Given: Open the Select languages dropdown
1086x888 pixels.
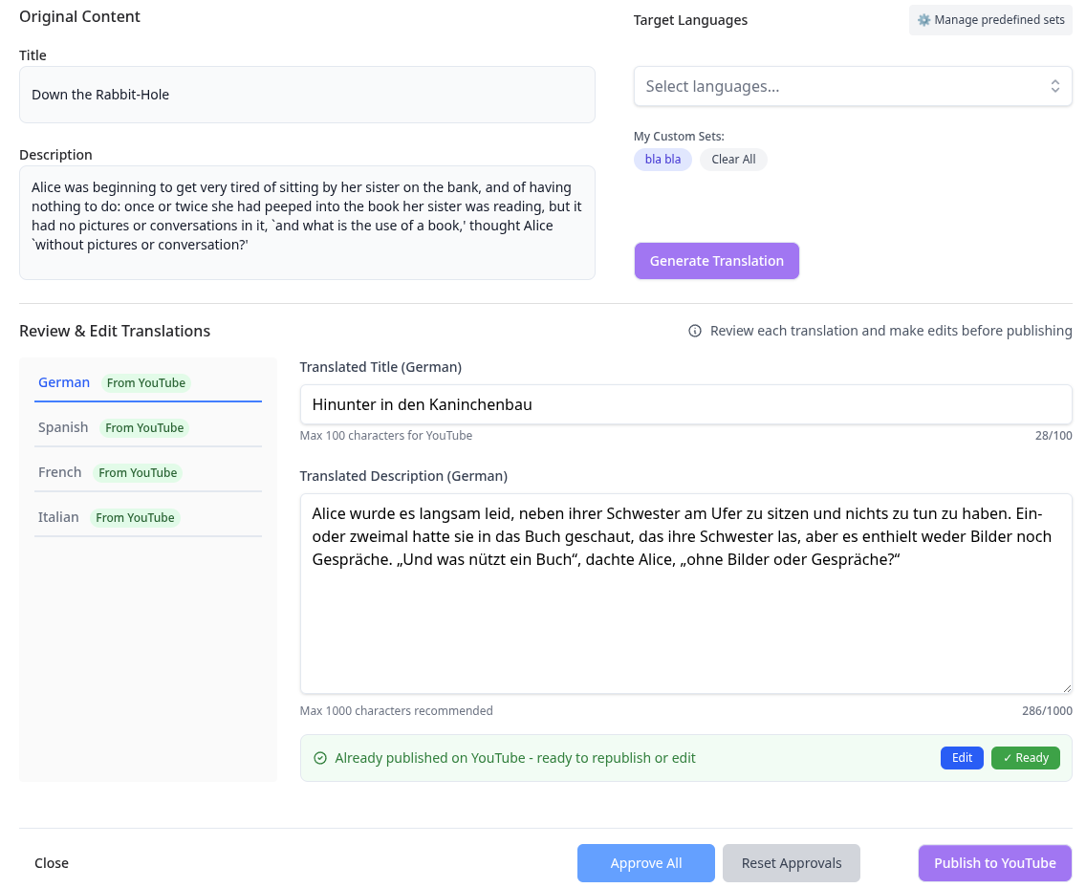Looking at the screenshot, I should pos(841,86).
